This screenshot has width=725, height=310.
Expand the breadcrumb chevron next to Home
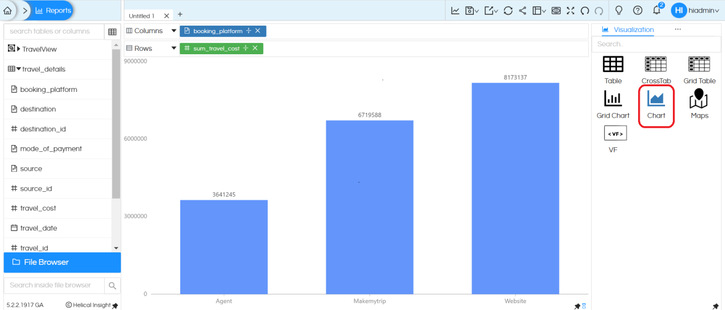click(x=24, y=10)
